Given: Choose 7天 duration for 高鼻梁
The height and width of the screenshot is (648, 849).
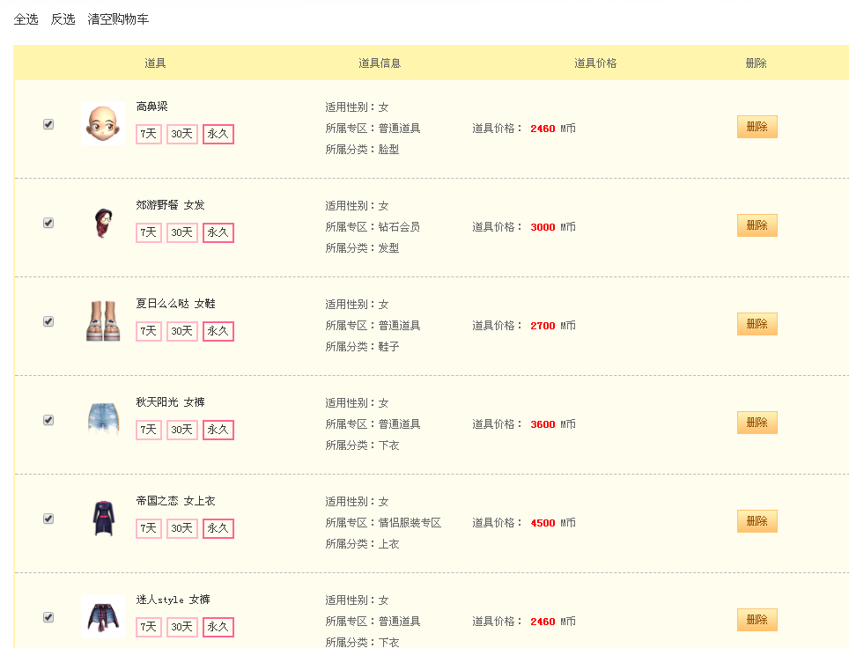Looking at the screenshot, I should [148, 134].
